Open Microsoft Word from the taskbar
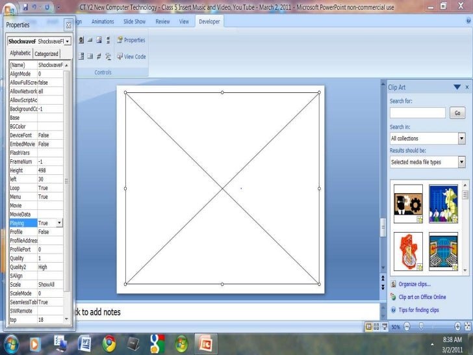473x355 pixels. click(x=84, y=342)
